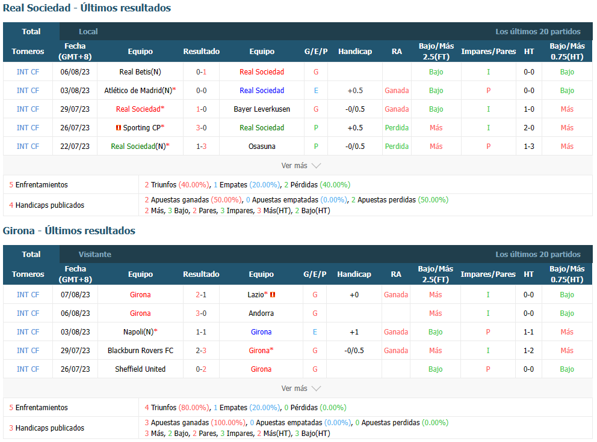
Task: Open INT CF link for 03/08/23 Atlético de Madrid match
Action: tap(28, 91)
